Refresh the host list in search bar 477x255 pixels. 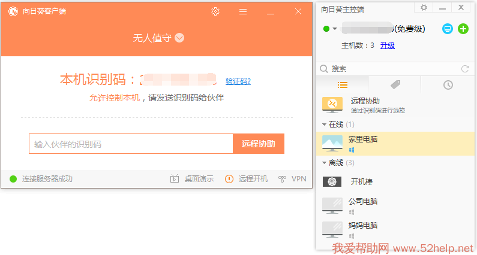tap(464, 69)
